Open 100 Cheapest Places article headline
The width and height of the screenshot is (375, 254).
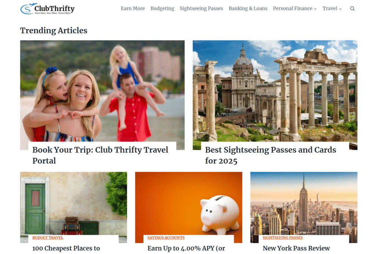click(66, 248)
